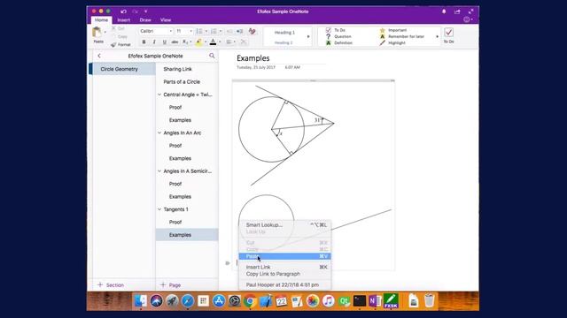This screenshot has height=318, width=567.
Task: Open Chrome from the dock
Action: click(250, 300)
